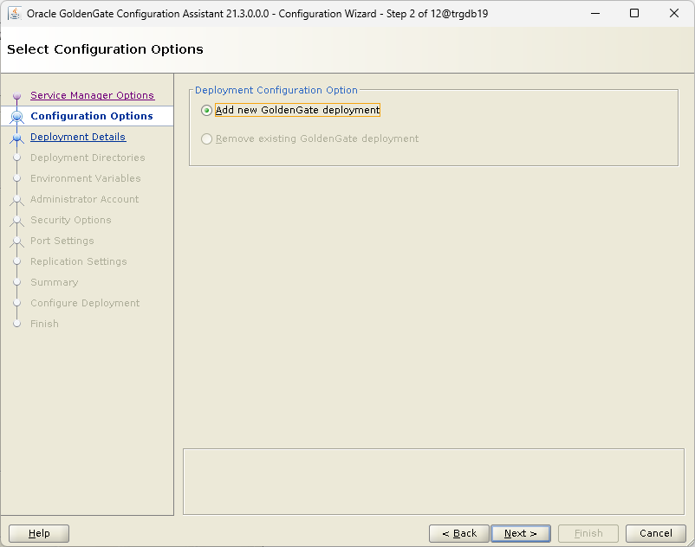The image size is (695, 547).
Task: Click the Java application icon in title bar
Action: click(15, 13)
